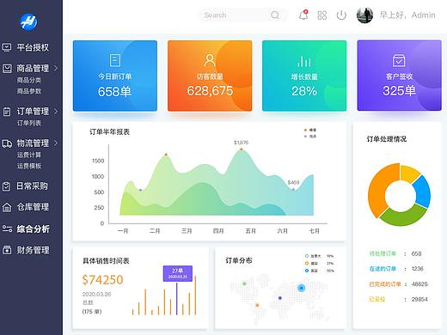The height and width of the screenshot is (335, 447).
Task: Expand the 物流管理 chevron arrow
Action: (56, 143)
